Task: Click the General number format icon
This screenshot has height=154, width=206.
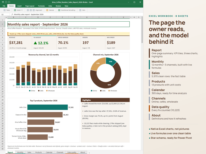Action: [47, 10]
